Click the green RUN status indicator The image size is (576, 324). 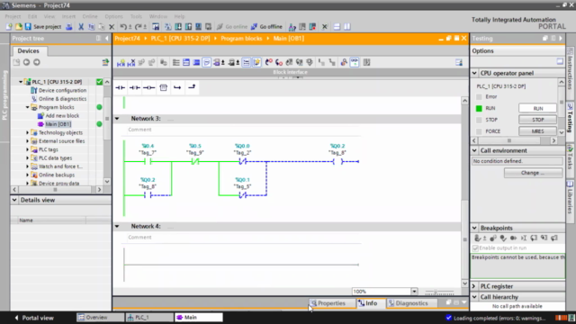pyautogui.click(x=479, y=108)
